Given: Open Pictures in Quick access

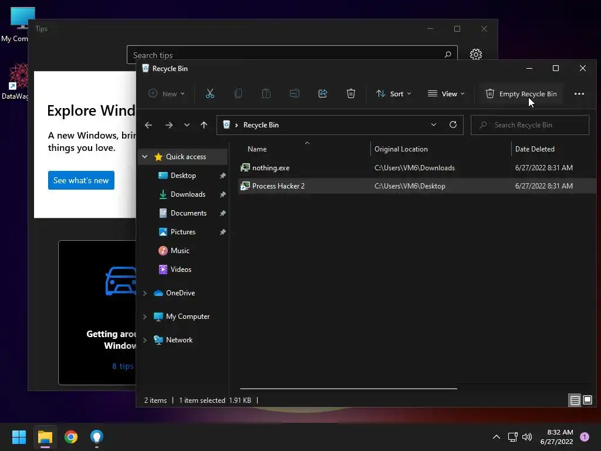Looking at the screenshot, I should 183,232.
